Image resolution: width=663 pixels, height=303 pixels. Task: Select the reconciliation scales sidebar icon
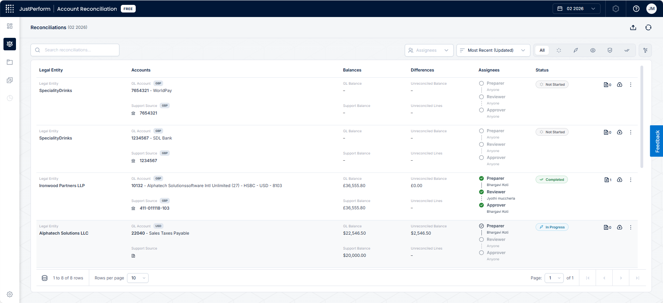10,44
